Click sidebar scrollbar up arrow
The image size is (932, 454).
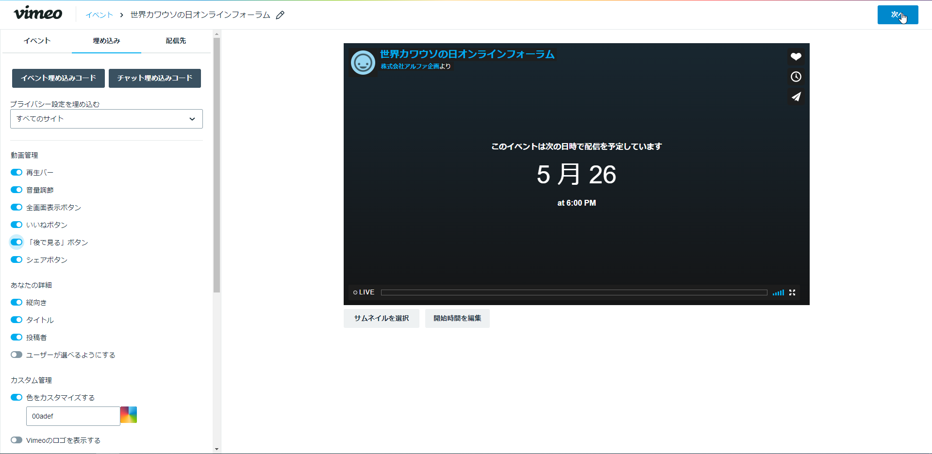pos(217,34)
